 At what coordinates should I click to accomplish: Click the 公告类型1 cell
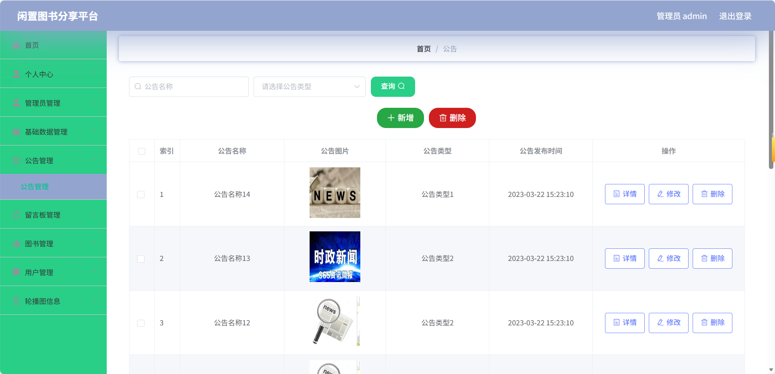click(437, 194)
